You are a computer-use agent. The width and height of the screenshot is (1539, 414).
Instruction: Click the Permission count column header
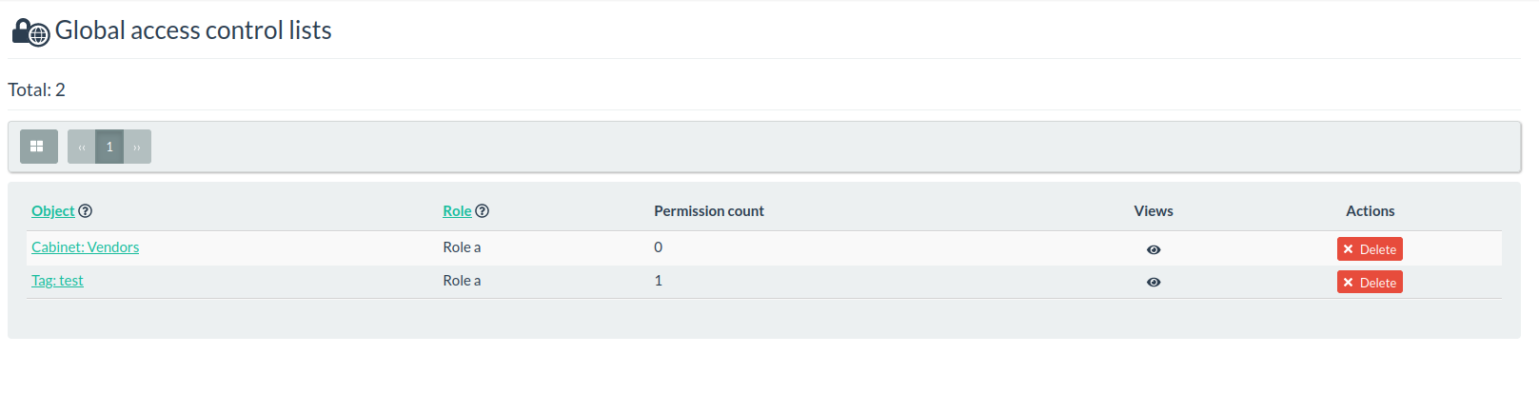tap(709, 211)
